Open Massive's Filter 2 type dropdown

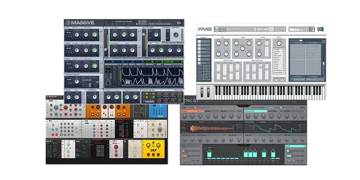point(130,43)
